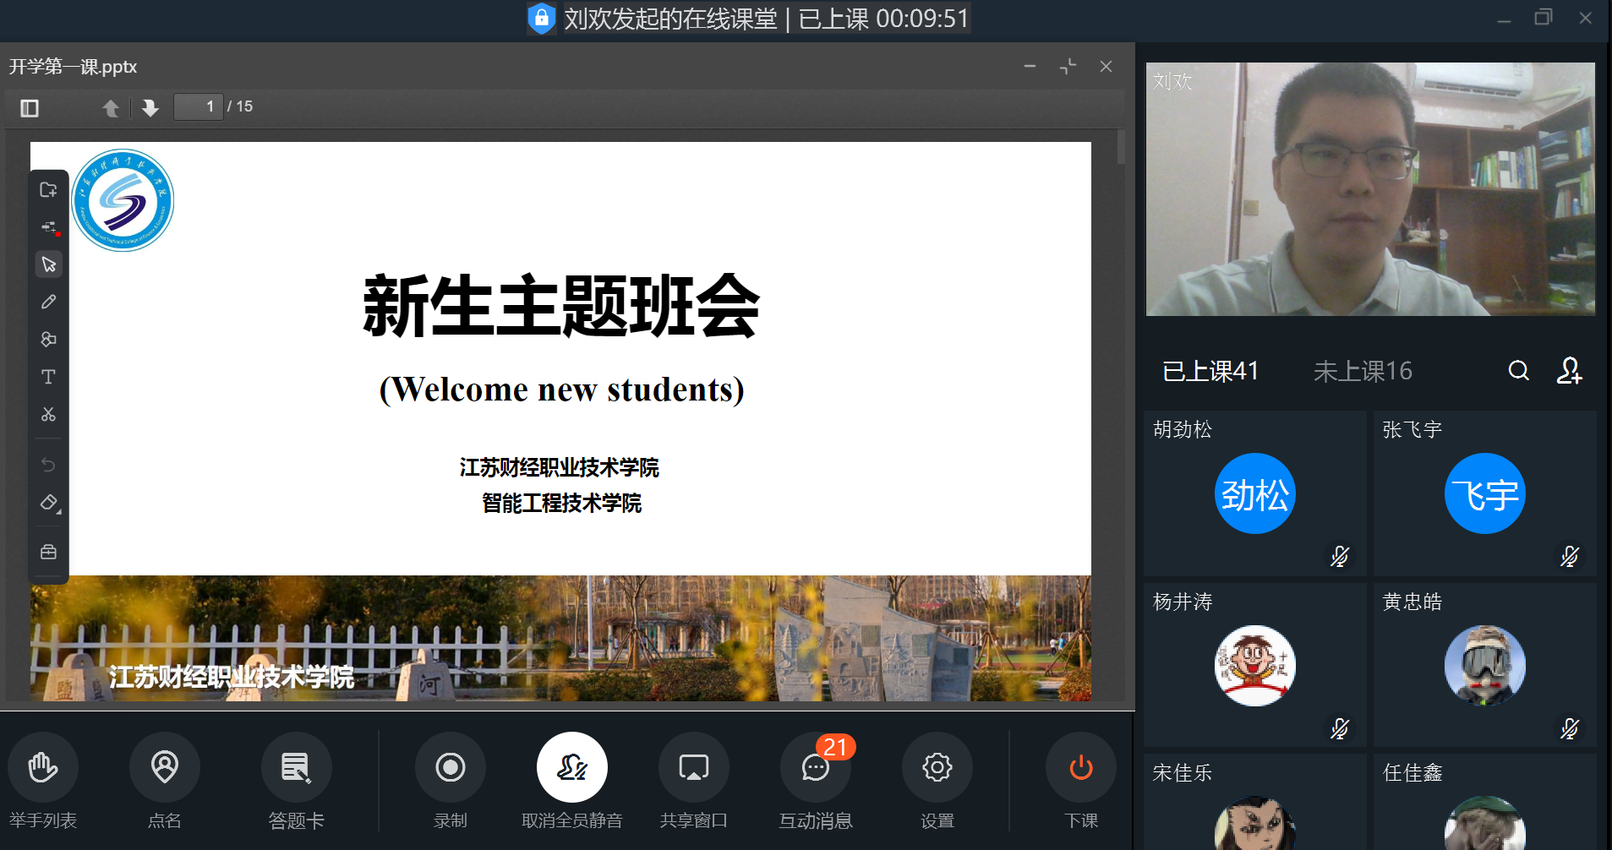Open 互动消息 chat messages
This screenshot has width=1612, height=850.
(x=815, y=767)
